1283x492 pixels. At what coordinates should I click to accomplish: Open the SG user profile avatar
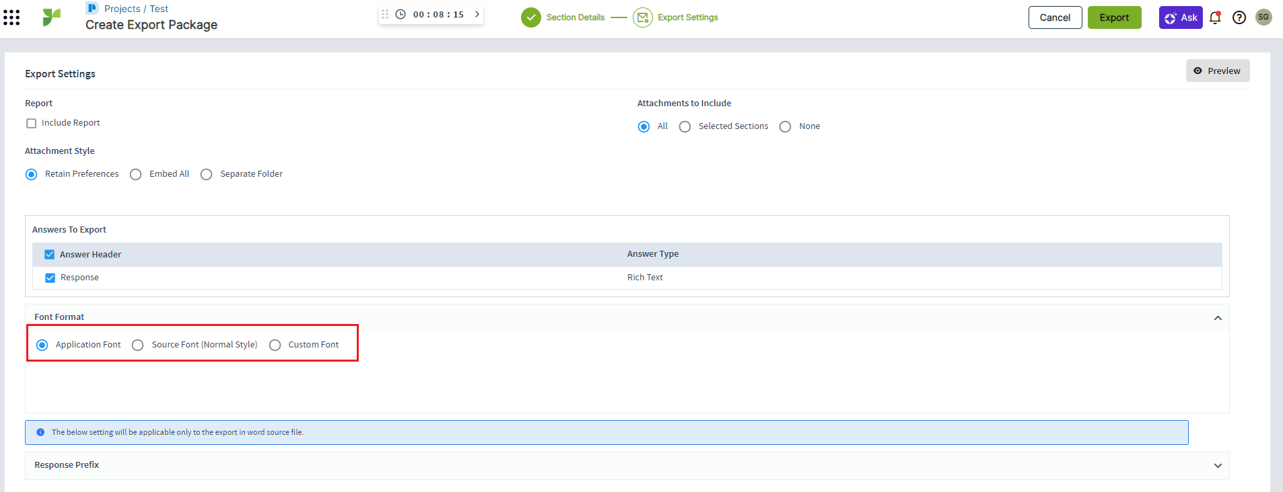(x=1263, y=17)
